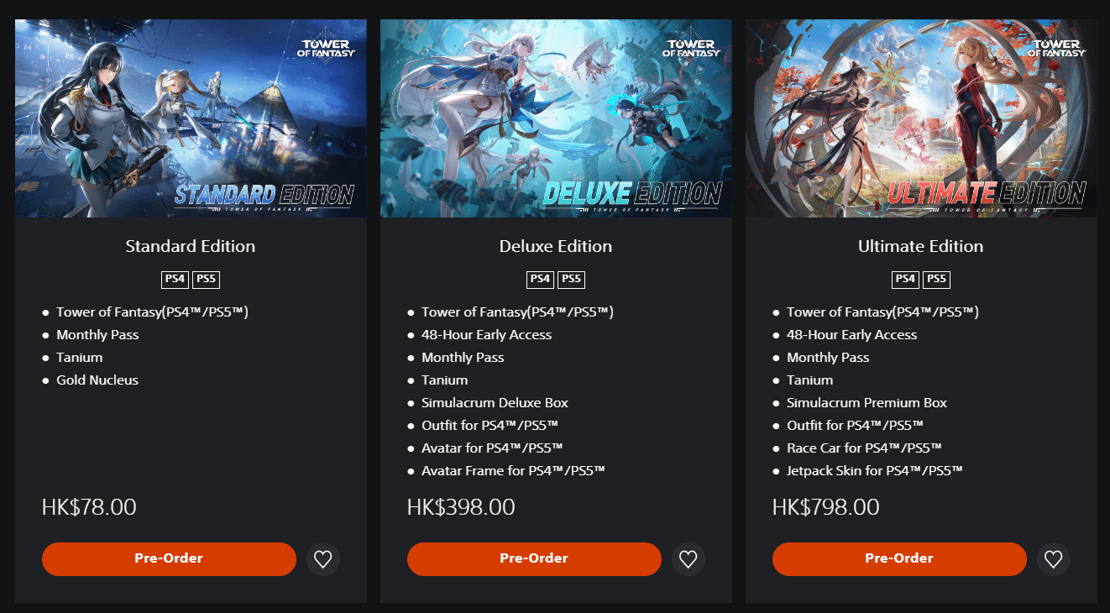
Task: Click the PS5 badge under Standard Edition
Action: (207, 280)
